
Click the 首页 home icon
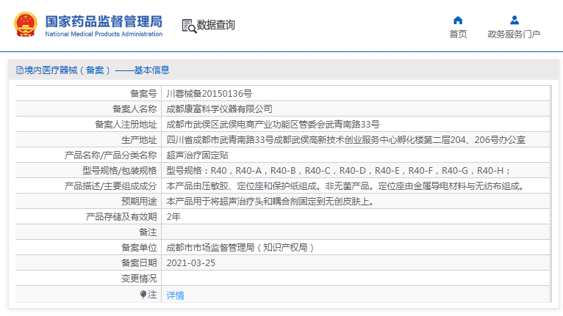pos(458,20)
